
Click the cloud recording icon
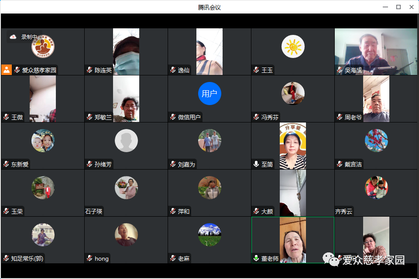(x=13, y=37)
